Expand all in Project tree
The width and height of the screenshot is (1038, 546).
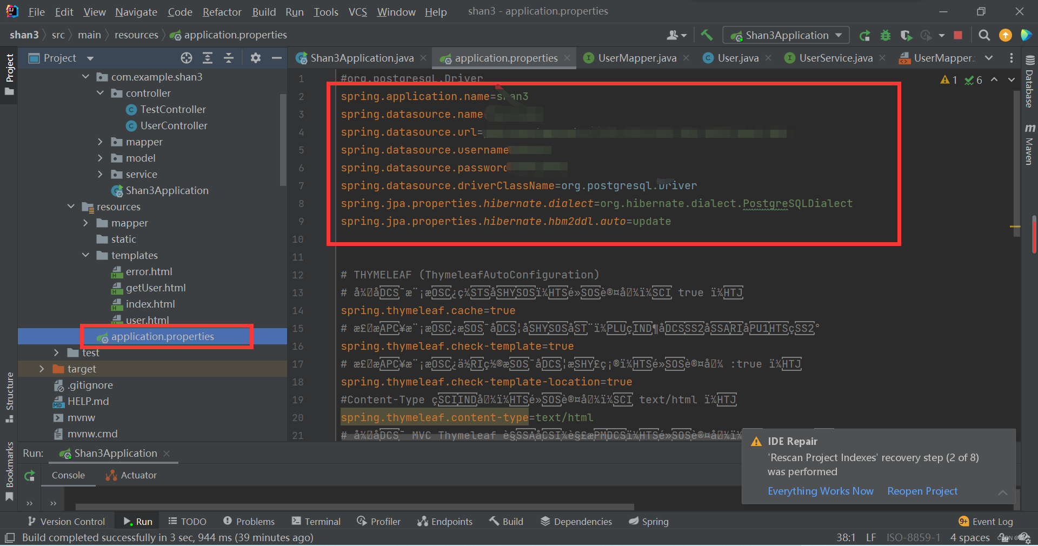coord(208,58)
